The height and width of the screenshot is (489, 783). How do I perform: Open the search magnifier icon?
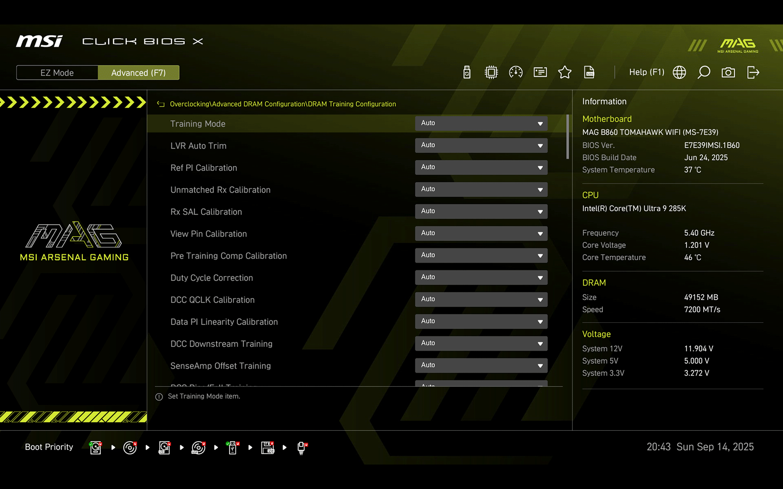point(704,72)
